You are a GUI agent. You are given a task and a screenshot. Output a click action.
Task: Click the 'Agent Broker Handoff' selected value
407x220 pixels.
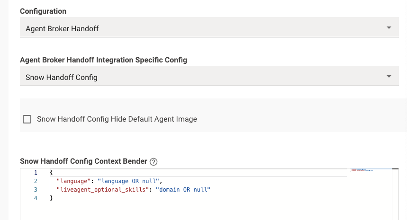pos(62,29)
